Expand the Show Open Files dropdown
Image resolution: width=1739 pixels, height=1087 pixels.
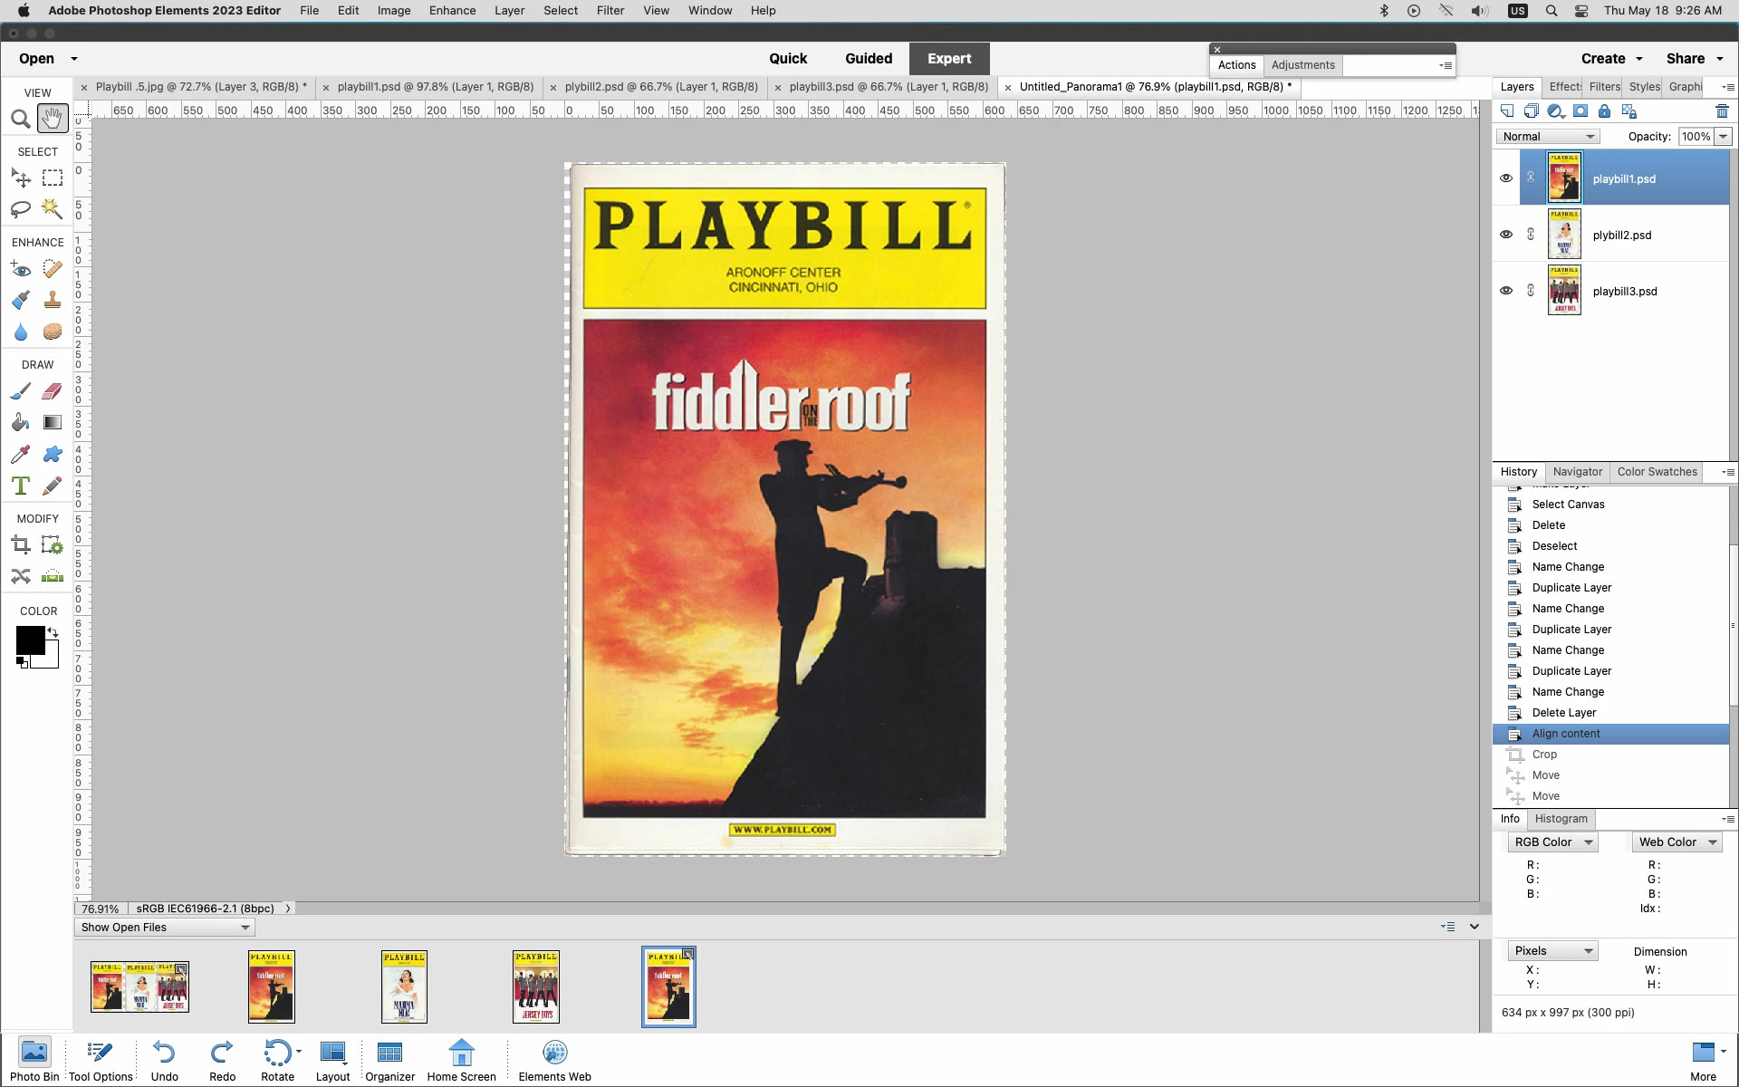[164, 928]
